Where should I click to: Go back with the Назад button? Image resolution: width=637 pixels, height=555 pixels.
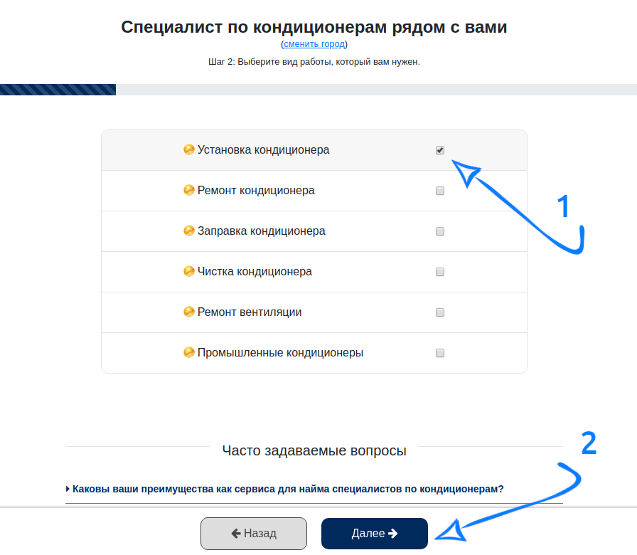click(254, 534)
